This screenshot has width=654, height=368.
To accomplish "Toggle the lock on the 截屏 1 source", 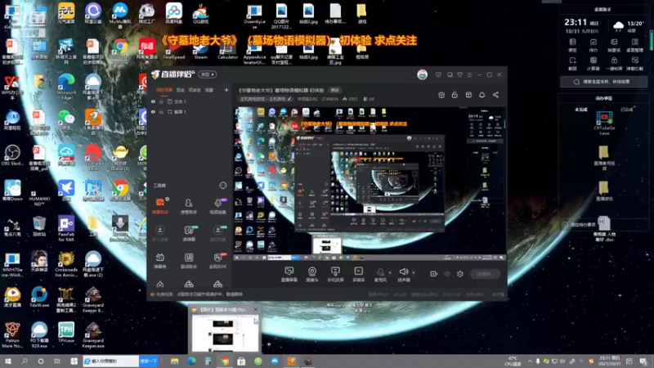I will [161, 112].
